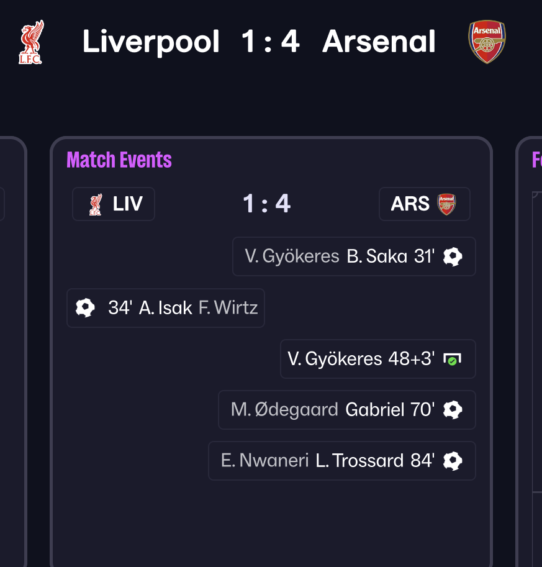Click the Liverpool team name in header
This screenshot has height=567, width=542.
(x=151, y=42)
